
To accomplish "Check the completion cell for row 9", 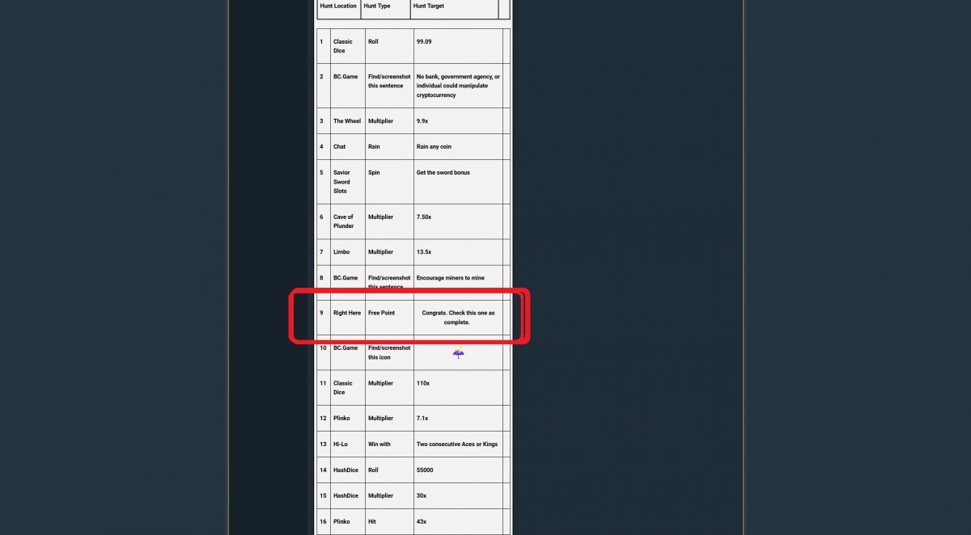I will (507, 318).
